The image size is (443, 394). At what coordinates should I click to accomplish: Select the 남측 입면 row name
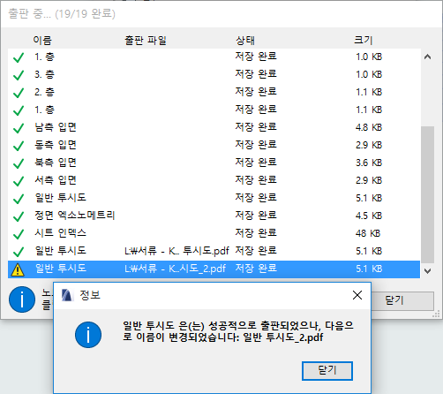click(56, 127)
